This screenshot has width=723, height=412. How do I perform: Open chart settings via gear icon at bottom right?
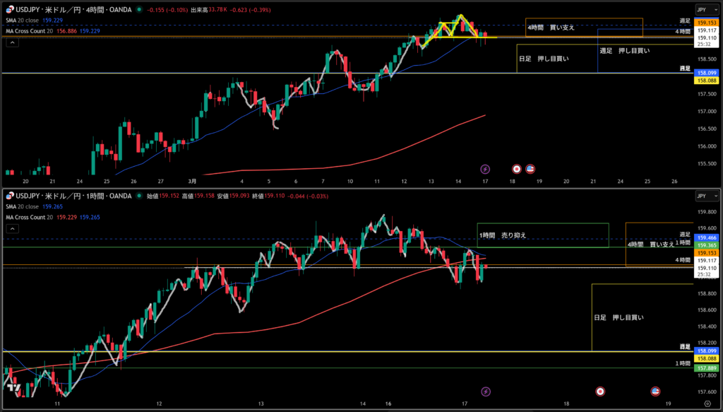(708, 401)
